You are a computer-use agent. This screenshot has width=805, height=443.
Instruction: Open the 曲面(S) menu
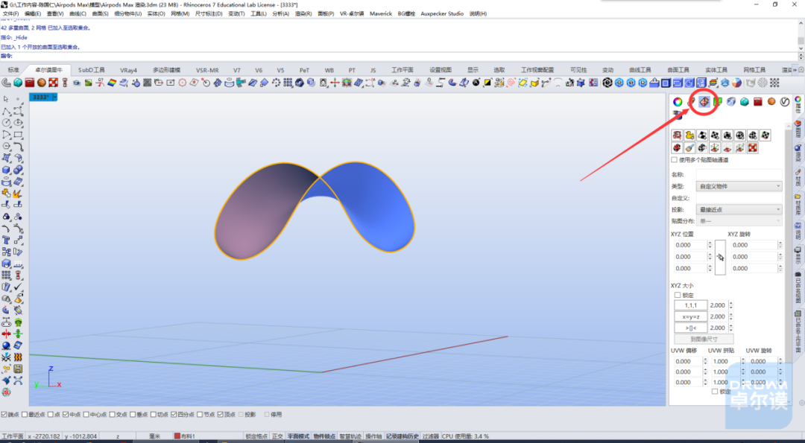point(100,13)
